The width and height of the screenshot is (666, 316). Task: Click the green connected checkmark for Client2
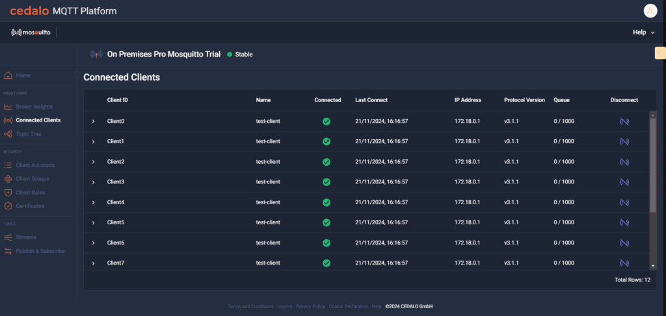coord(326,162)
